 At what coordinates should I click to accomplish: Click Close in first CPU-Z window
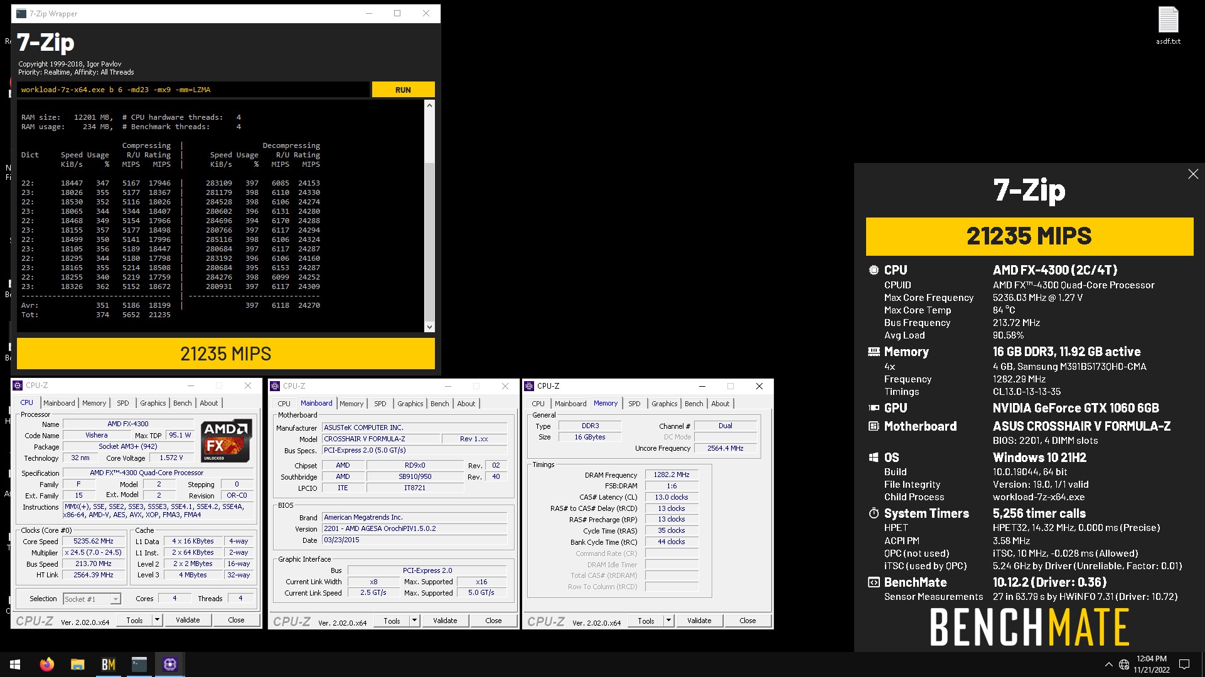tap(237, 620)
